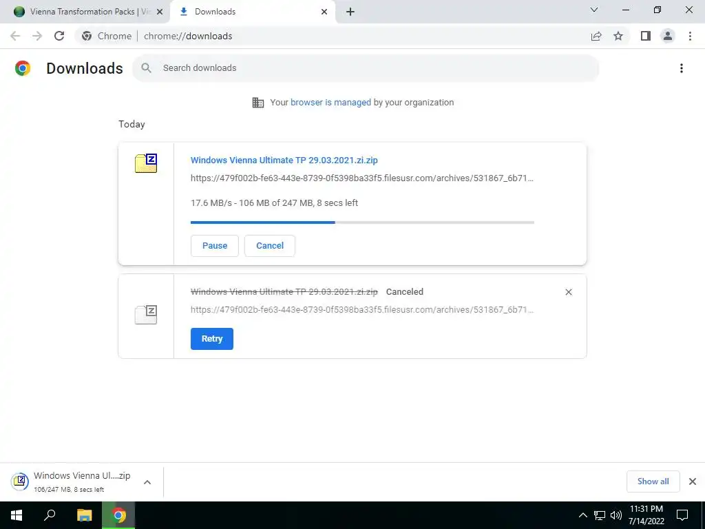Image resolution: width=705 pixels, height=529 pixels.
Task: Open a new tab with plus button
Action: pyautogui.click(x=350, y=12)
